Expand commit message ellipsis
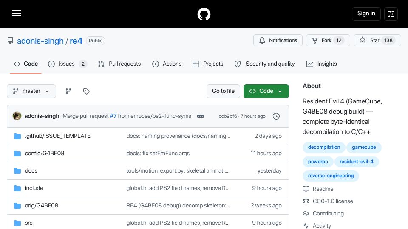The width and height of the screenshot is (408, 229). (x=200, y=116)
